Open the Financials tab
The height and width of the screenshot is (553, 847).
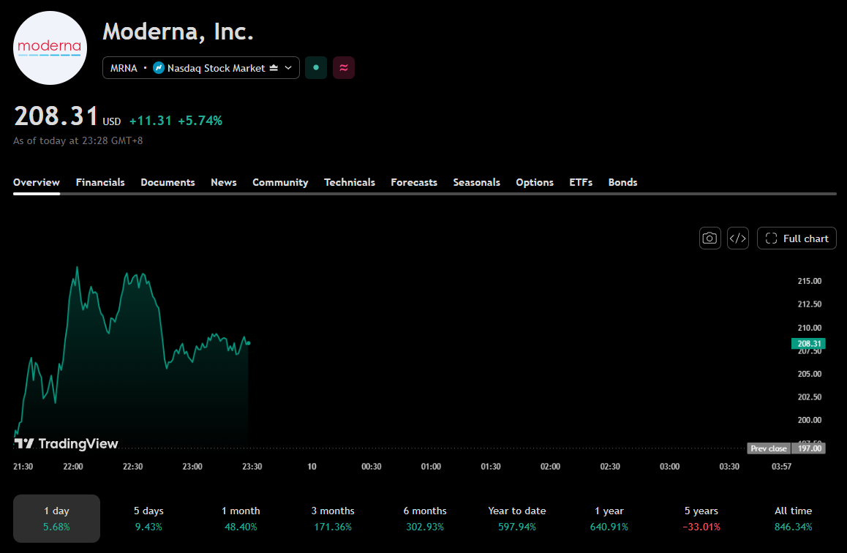(100, 183)
